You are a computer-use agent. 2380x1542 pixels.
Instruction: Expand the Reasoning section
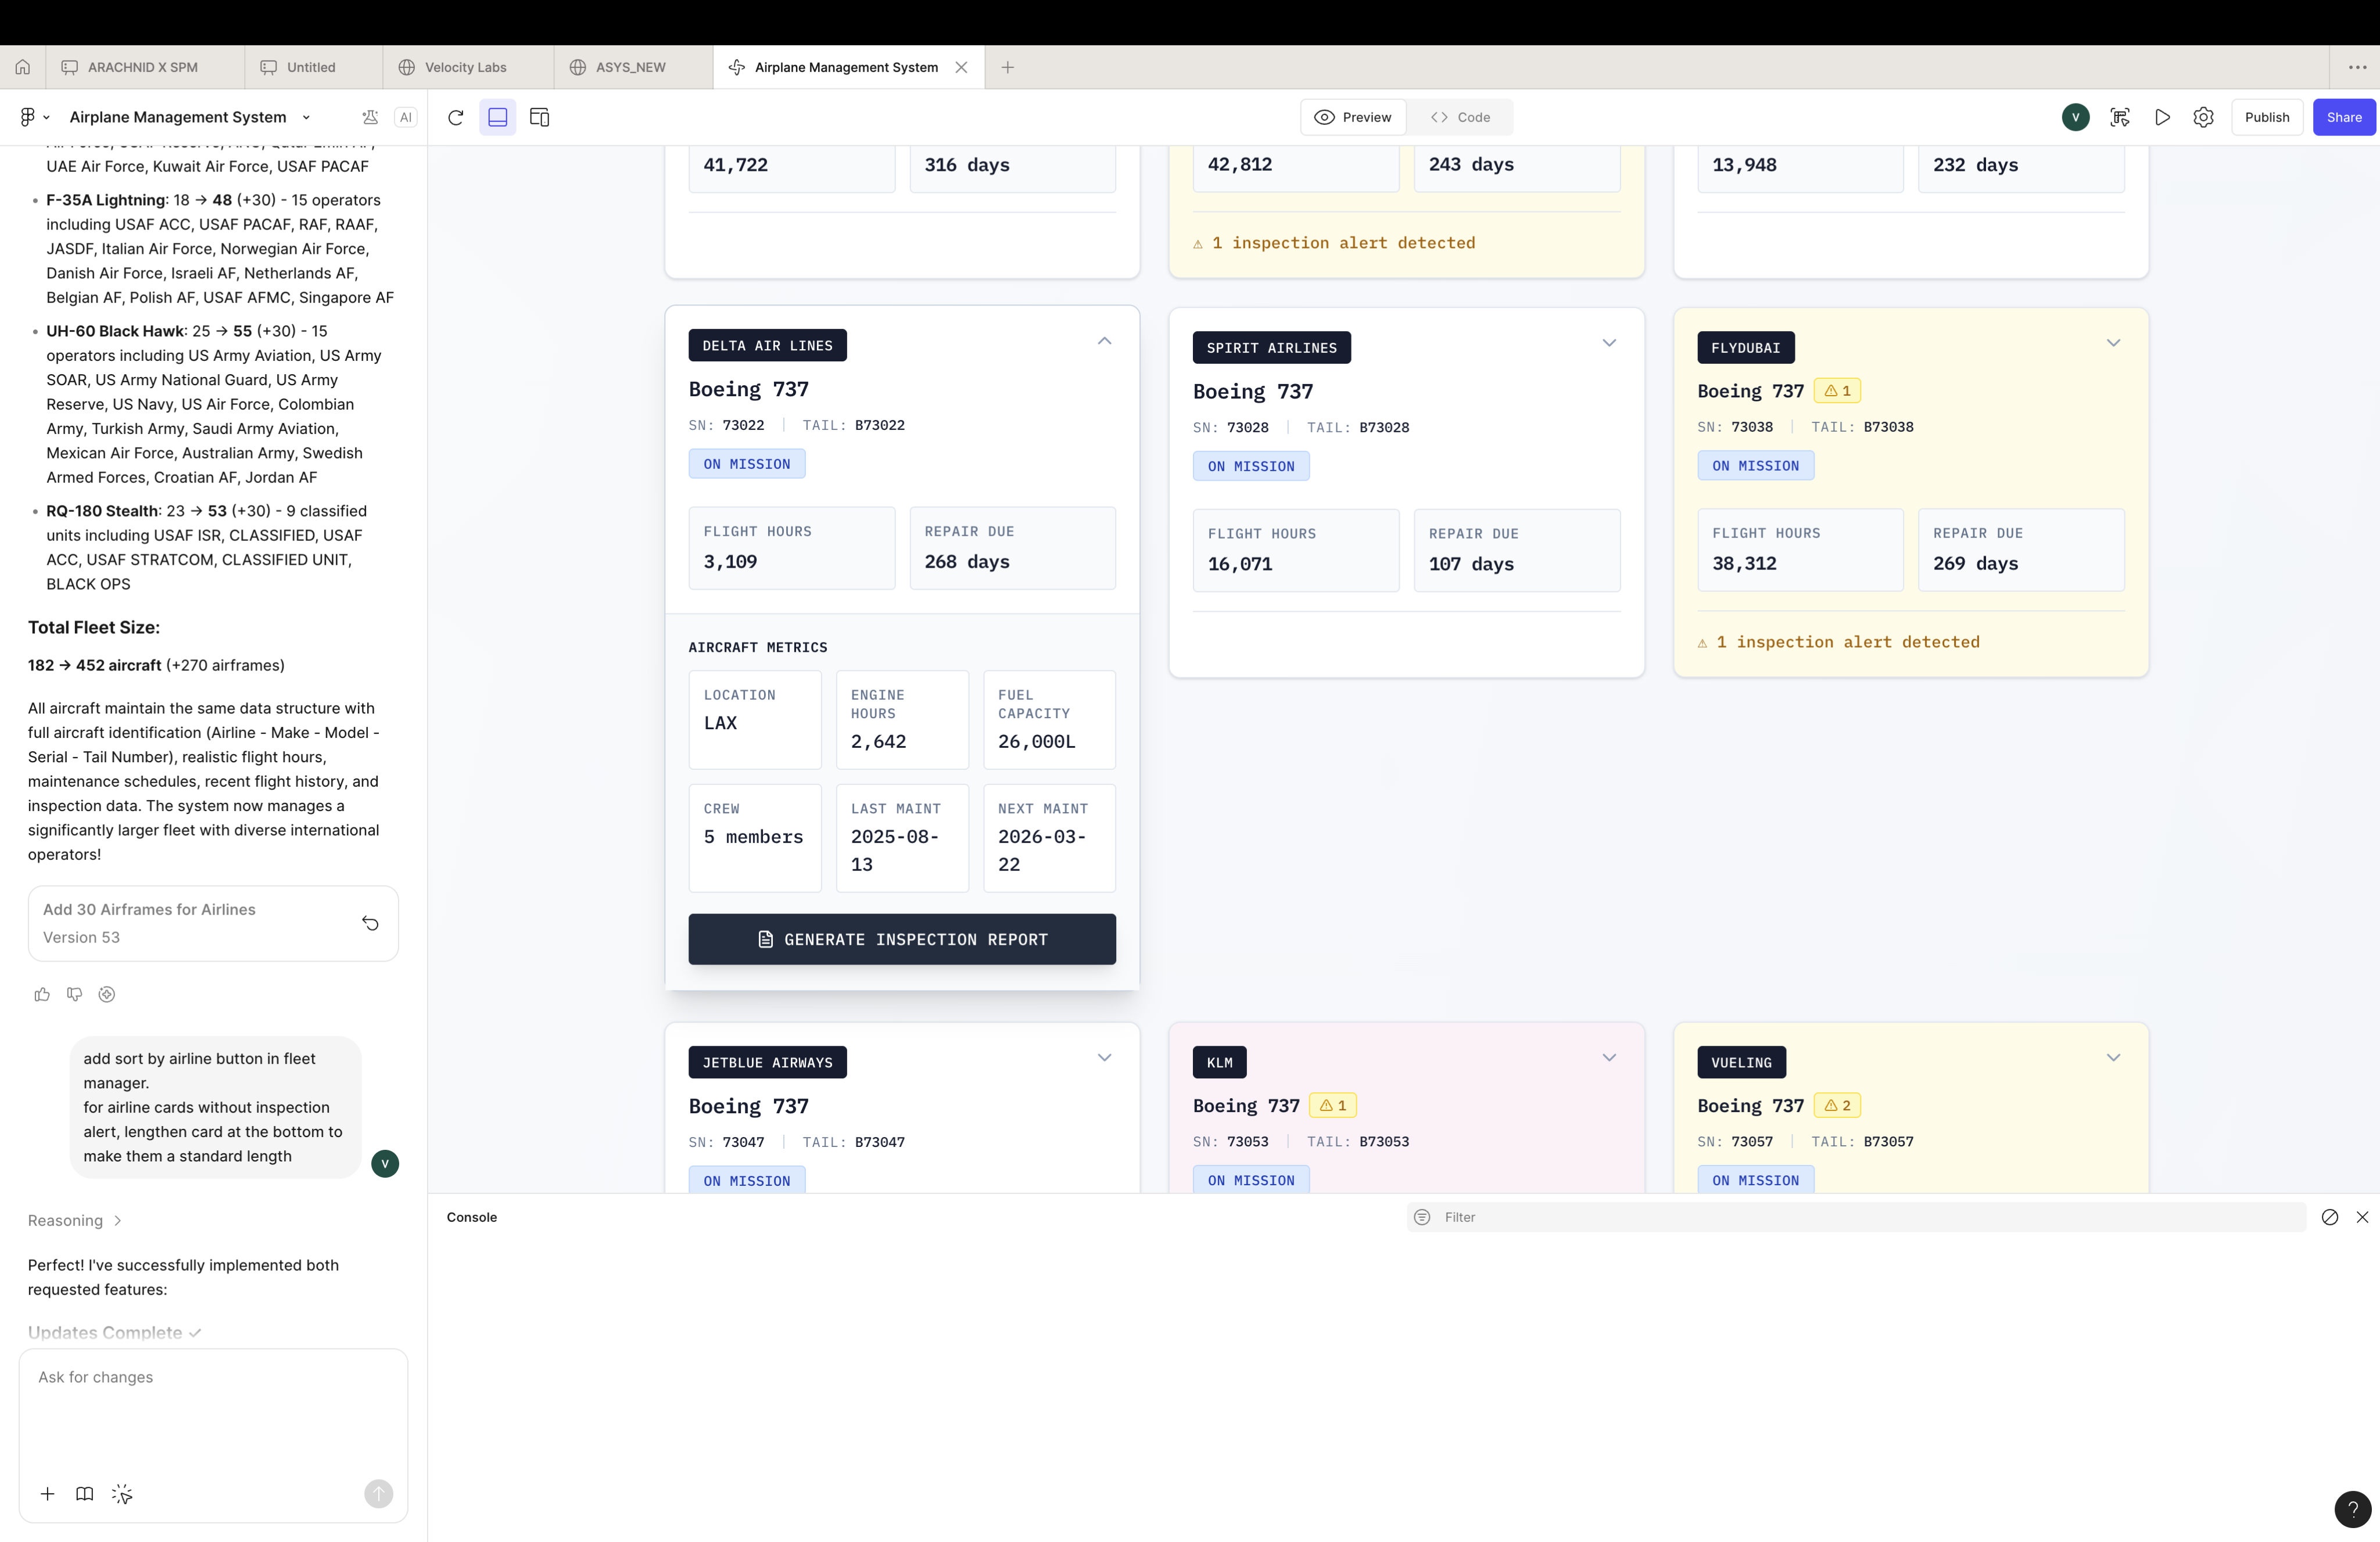pos(75,1220)
